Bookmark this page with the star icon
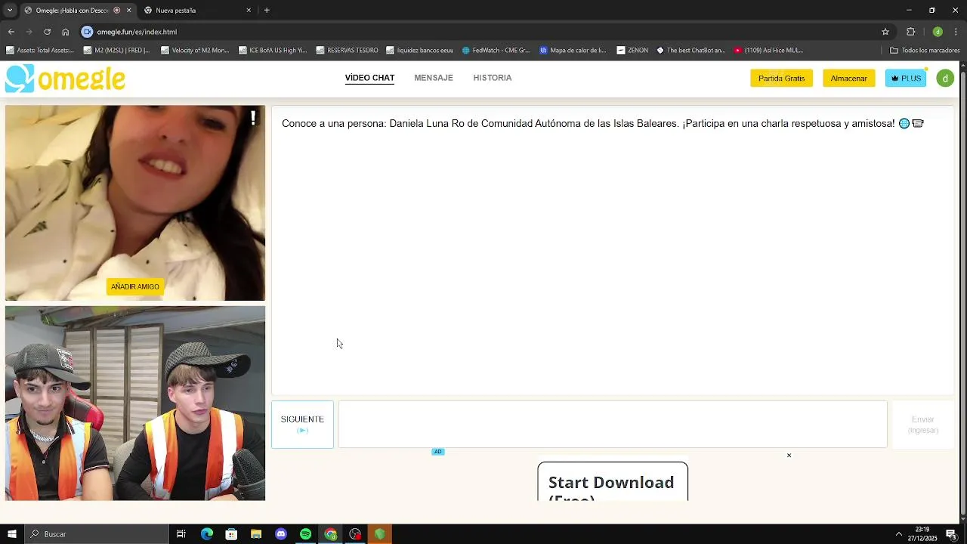 tap(885, 32)
